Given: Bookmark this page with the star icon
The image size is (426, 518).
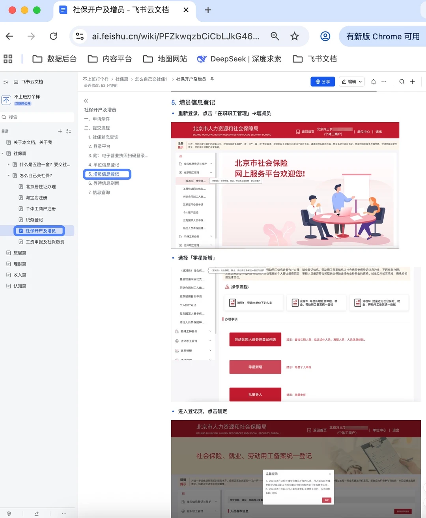Looking at the screenshot, I should [295, 36].
